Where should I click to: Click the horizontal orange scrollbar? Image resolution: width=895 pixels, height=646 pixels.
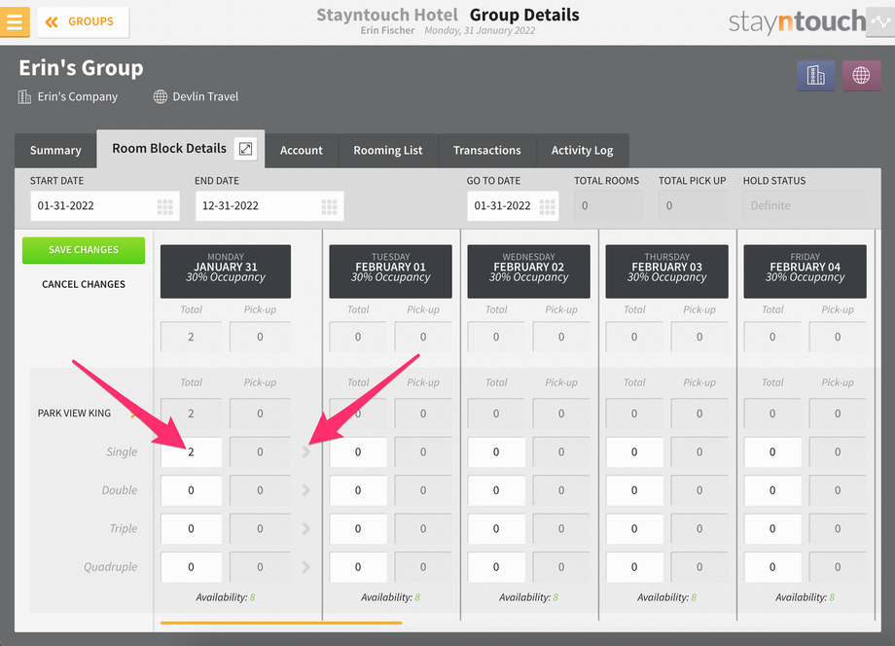[x=281, y=623]
